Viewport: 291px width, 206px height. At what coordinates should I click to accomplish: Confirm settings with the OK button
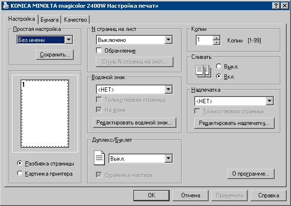point(151,195)
